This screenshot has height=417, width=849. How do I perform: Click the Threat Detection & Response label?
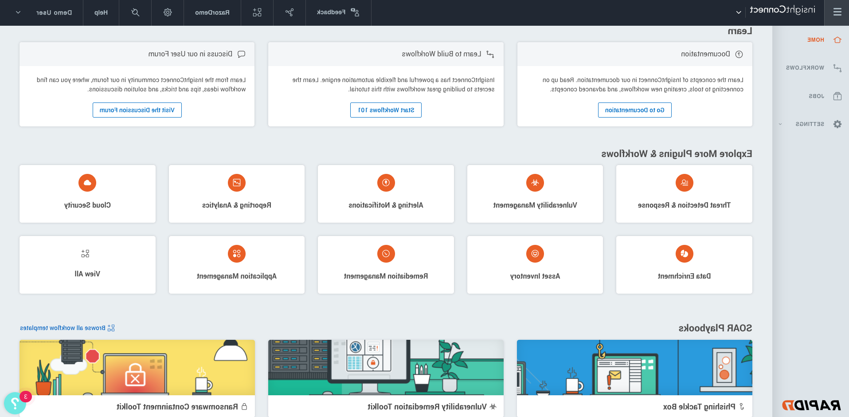[685, 205]
